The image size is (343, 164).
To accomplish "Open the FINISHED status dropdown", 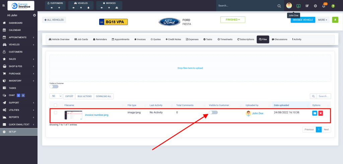I will pos(233,20).
